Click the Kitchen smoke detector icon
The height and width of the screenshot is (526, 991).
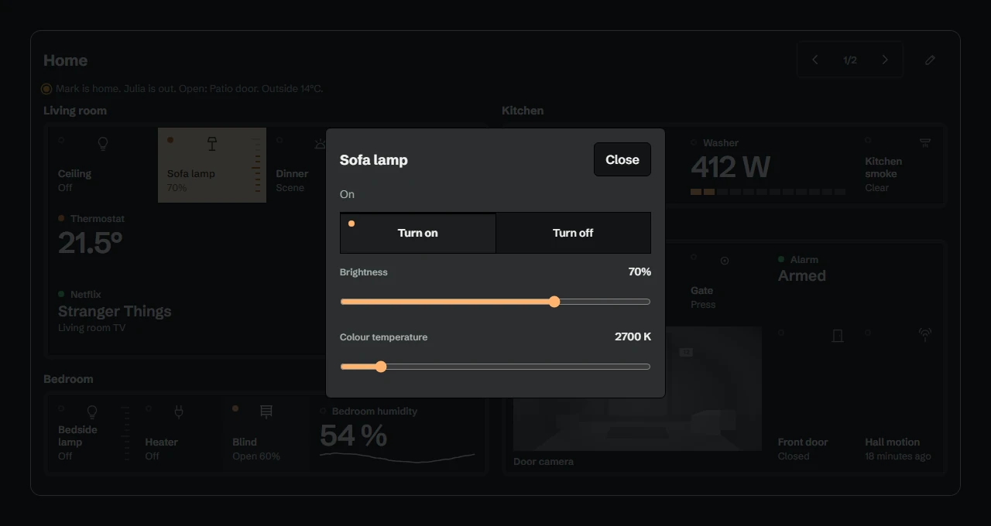924,143
